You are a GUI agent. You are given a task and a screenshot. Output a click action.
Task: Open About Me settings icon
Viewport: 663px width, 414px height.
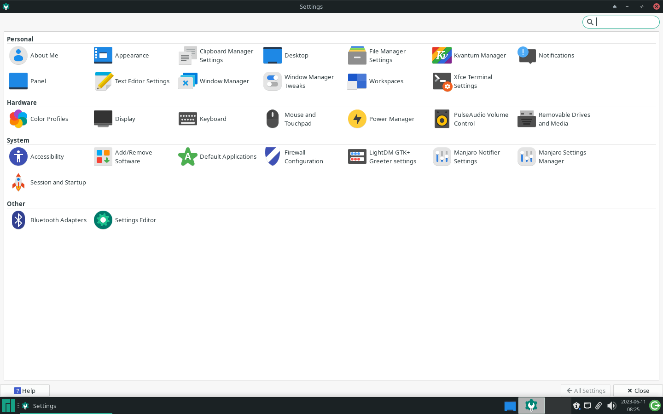click(x=18, y=56)
